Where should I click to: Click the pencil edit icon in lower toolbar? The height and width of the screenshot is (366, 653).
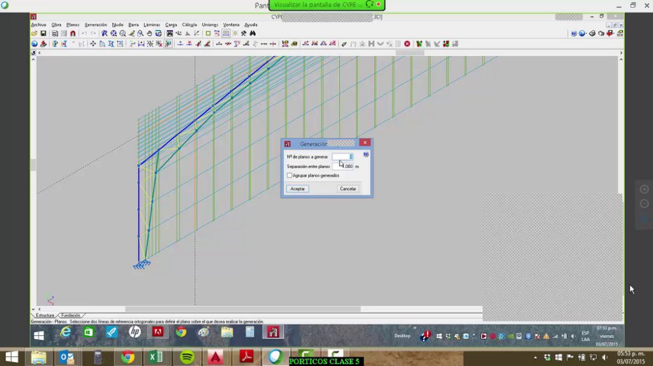(x=344, y=44)
